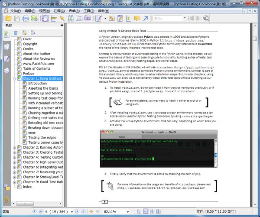This screenshot has height=217, width=260.
Task: Open the pencil tool dropdown arrow
Action: tap(105, 18)
